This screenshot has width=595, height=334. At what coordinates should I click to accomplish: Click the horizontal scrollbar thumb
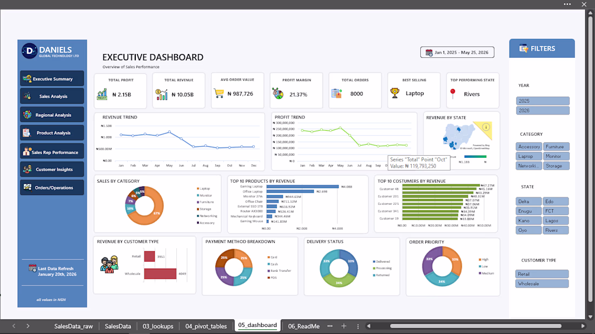tap(475, 326)
